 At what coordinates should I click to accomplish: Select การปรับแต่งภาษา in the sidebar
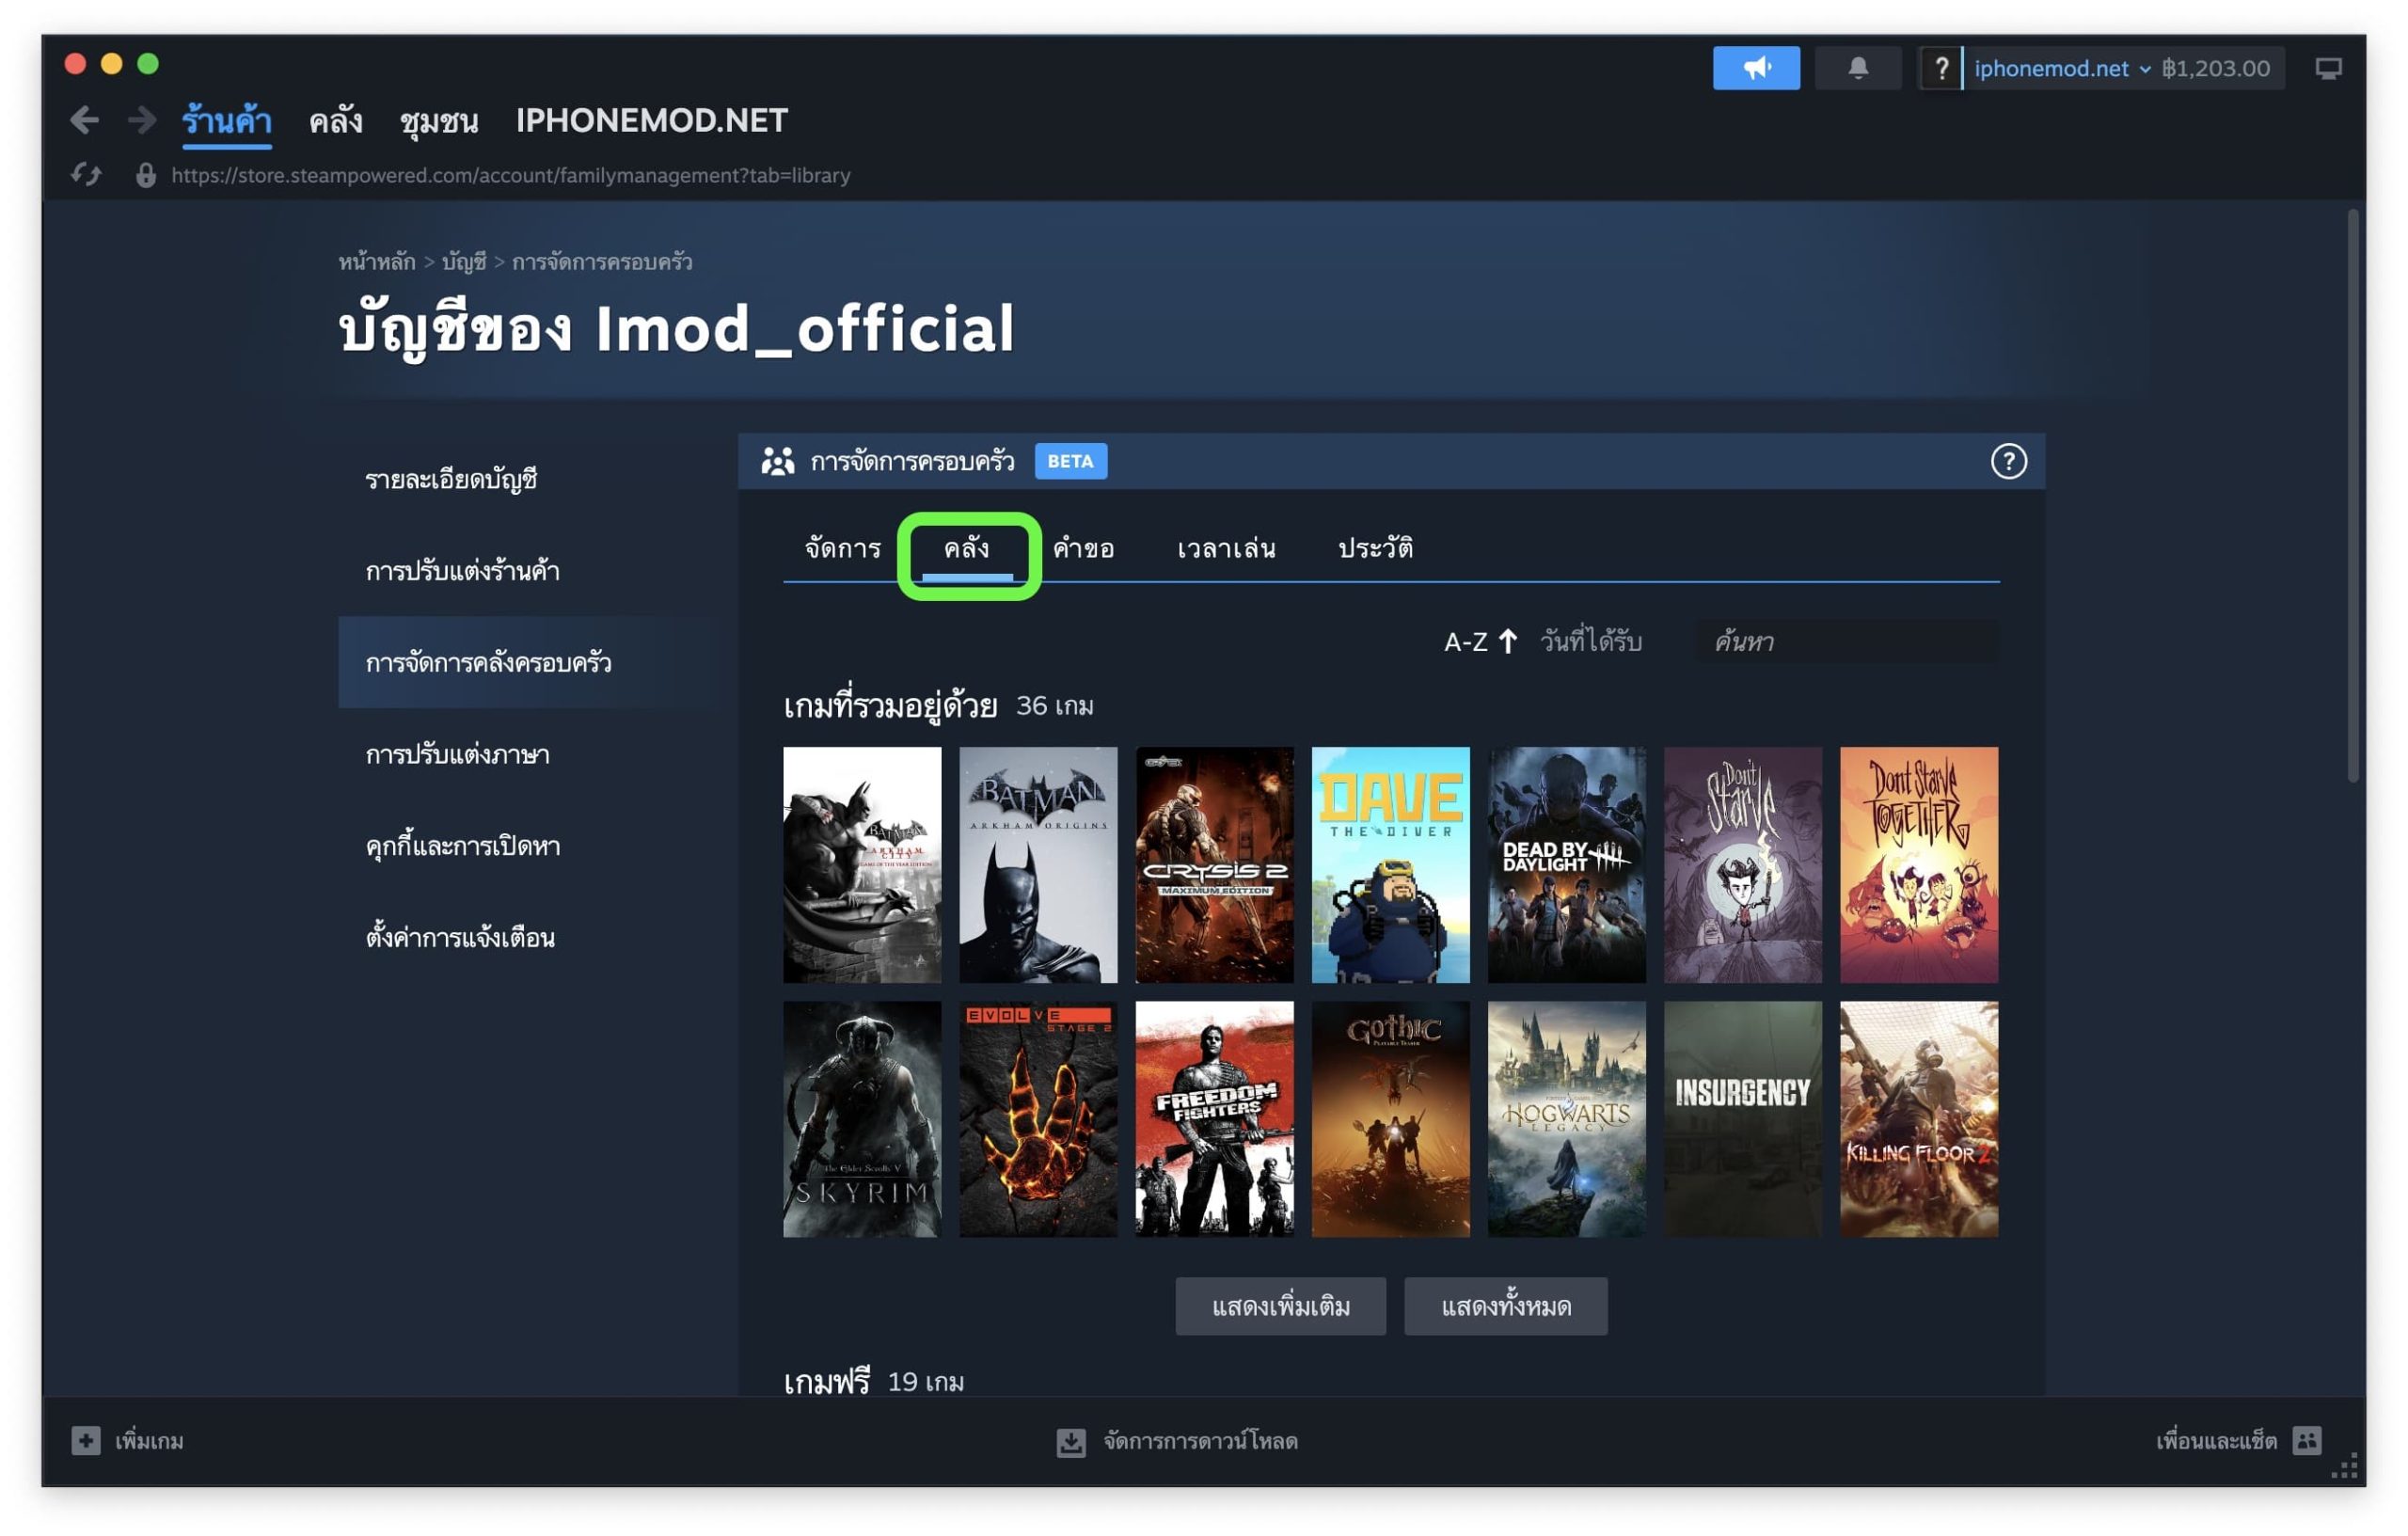pos(457,754)
